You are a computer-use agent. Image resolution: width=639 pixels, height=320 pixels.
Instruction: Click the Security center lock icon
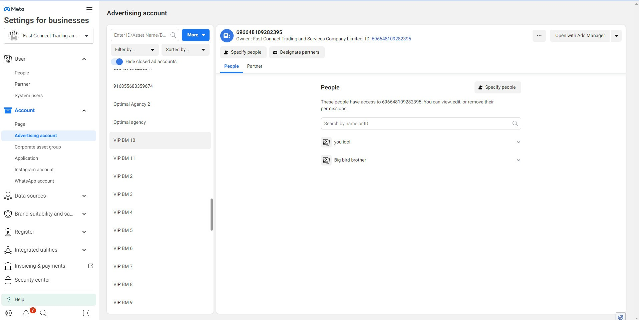(x=8, y=280)
